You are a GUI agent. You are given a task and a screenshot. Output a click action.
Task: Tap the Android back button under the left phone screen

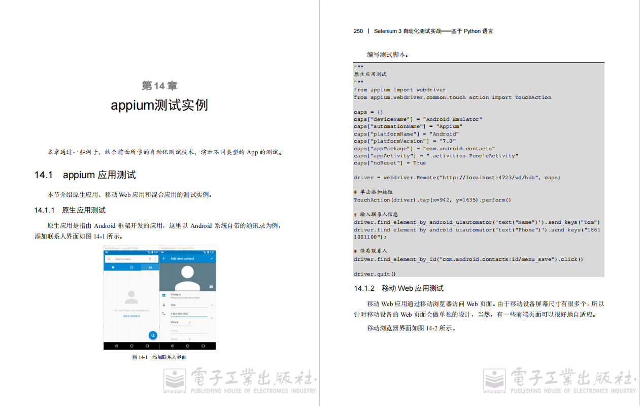pyautogui.click(x=116, y=346)
